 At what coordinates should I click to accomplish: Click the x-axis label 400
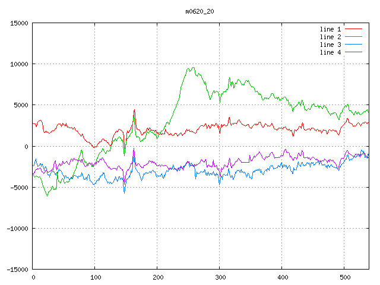pyautogui.click(x=283, y=277)
